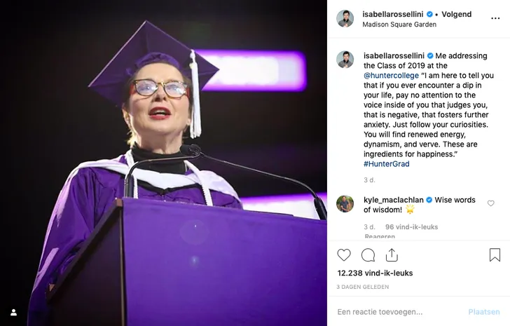Open the comment bubble icon

coord(368,255)
